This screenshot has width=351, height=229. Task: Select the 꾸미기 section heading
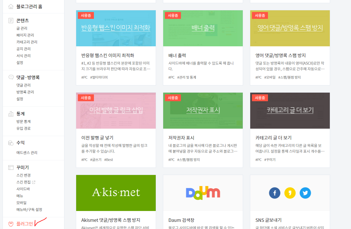click(x=23, y=168)
